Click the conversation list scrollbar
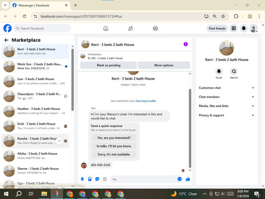The height and width of the screenshot is (199, 265). click(73, 80)
